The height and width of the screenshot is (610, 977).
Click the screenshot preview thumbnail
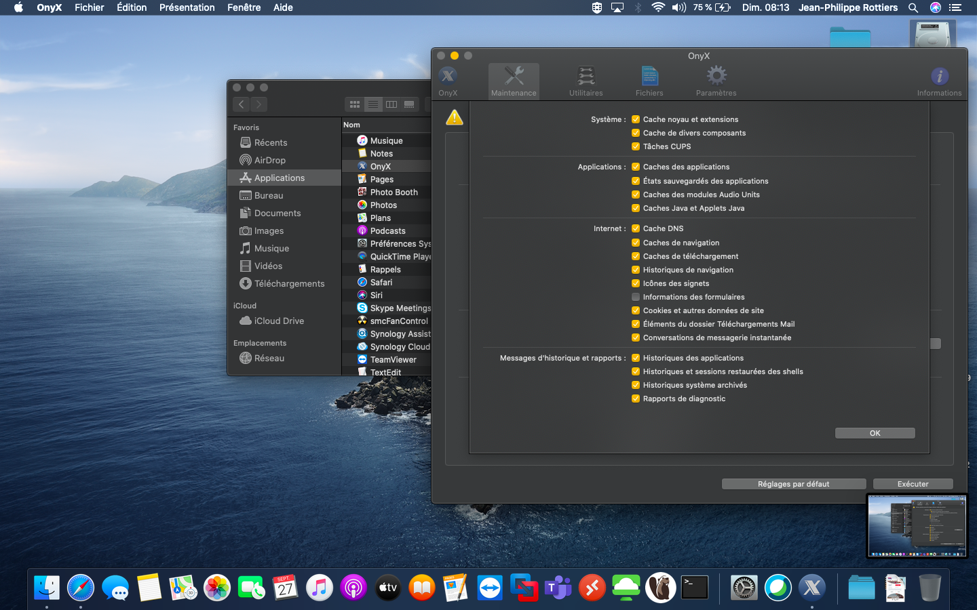click(917, 526)
